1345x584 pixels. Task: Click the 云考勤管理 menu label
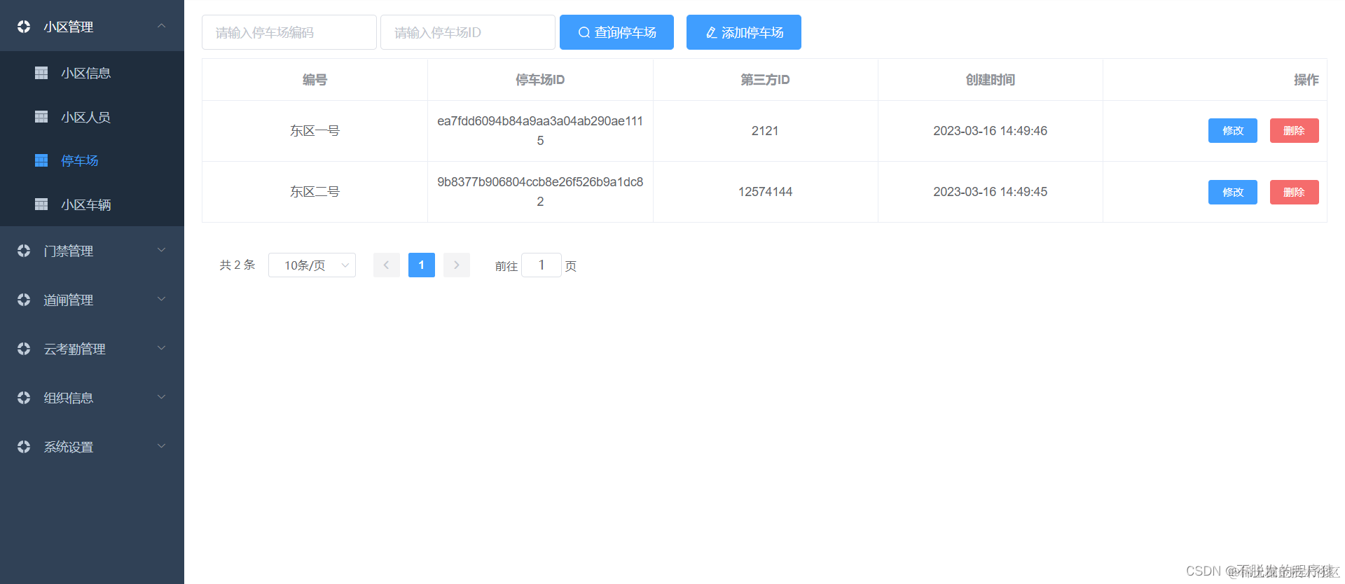coord(74,349)
